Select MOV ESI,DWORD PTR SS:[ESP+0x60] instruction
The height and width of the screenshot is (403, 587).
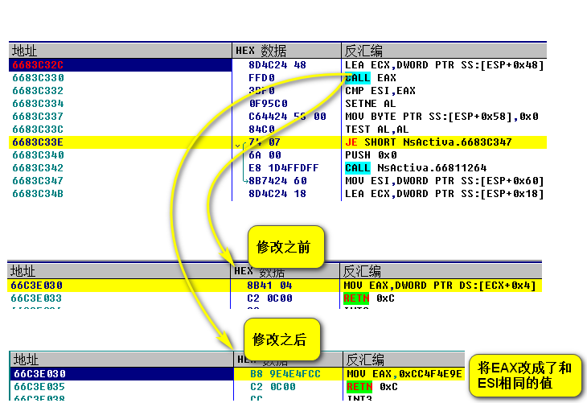[444, 181]
